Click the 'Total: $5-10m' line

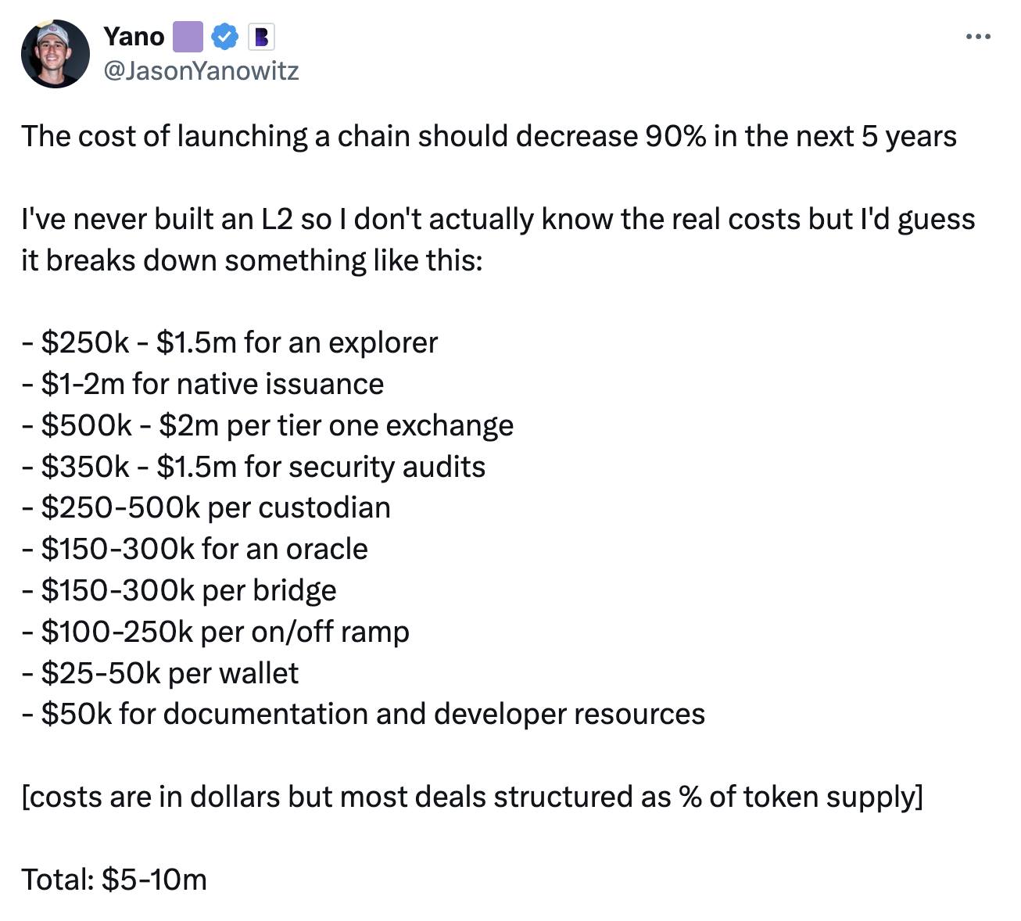pyautogui.click(x=114, y=880)
